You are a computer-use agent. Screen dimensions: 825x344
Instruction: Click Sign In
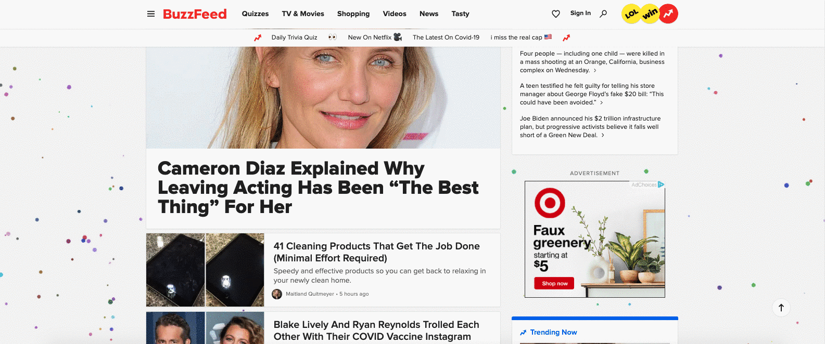point(580,14)
